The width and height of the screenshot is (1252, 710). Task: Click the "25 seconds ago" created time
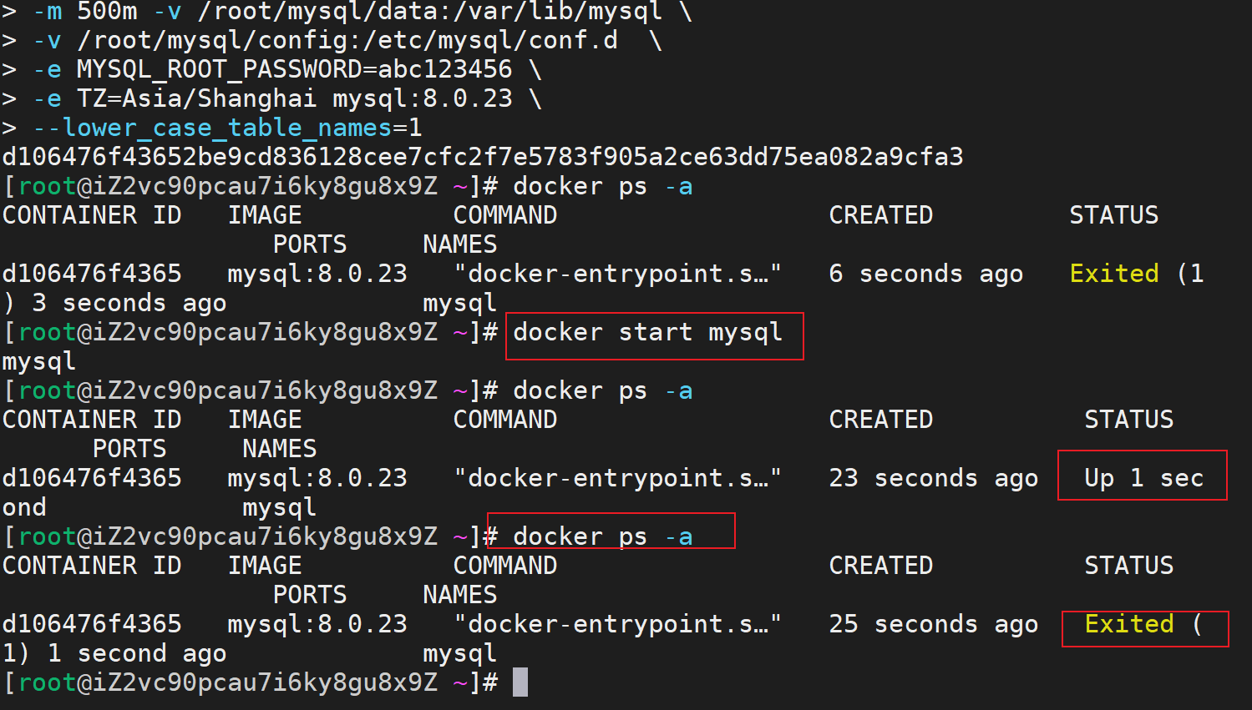click(933, 624)
